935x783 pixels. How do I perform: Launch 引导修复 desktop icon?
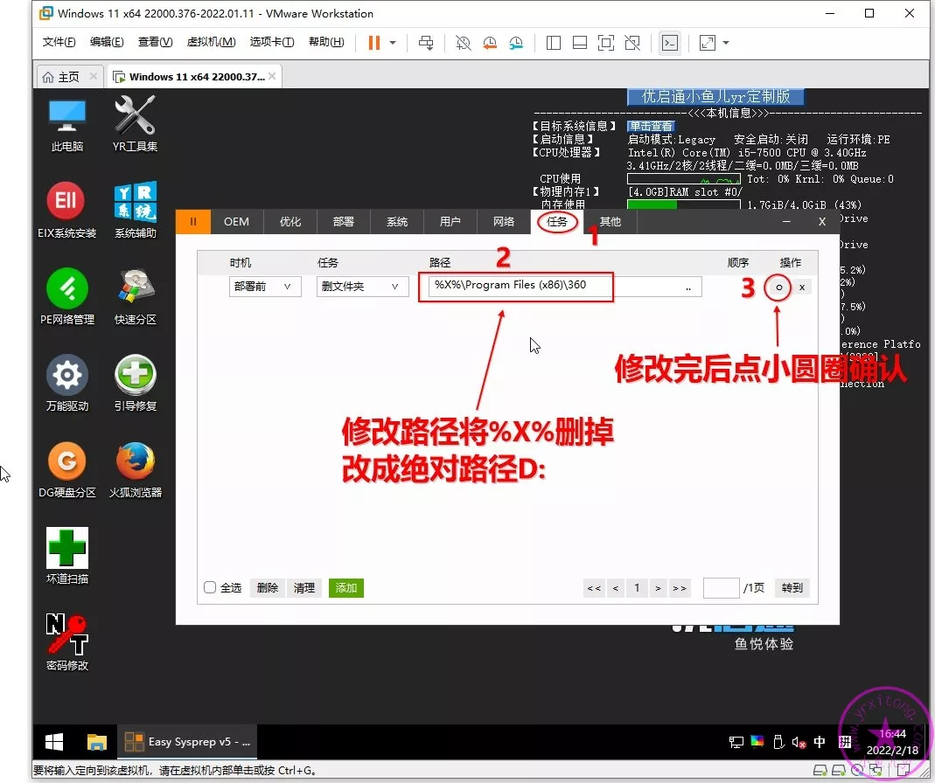pos(135,376)
